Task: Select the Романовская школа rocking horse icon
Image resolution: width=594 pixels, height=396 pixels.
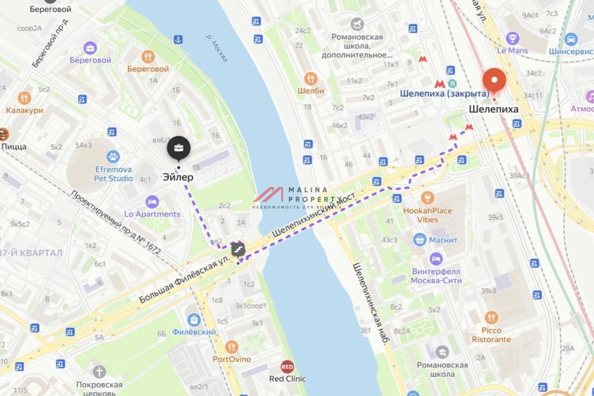Action: pos(357,24)
